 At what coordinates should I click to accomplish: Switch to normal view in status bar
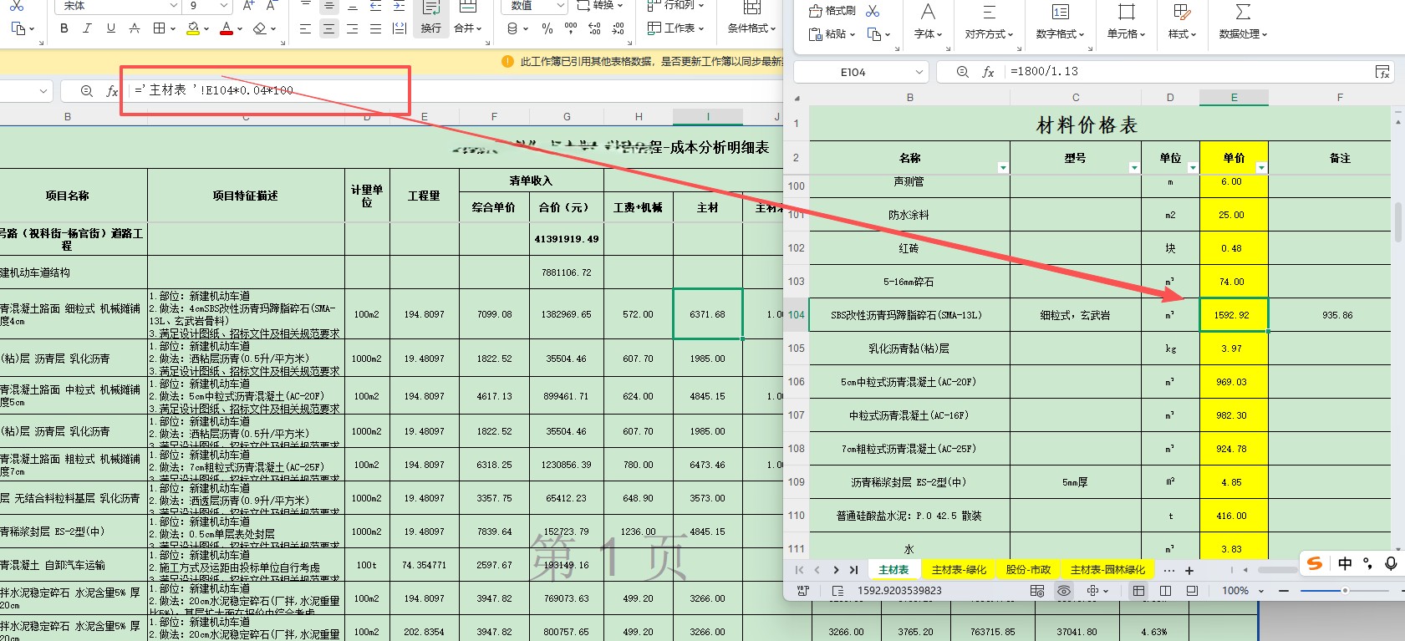tap(1138, 591)
